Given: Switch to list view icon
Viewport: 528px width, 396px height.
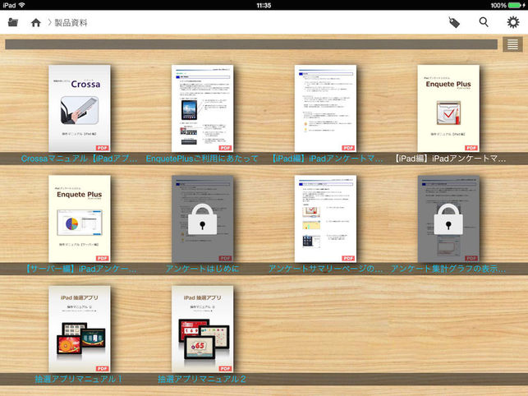Looking at the screenshot, I should click(512, 44).
